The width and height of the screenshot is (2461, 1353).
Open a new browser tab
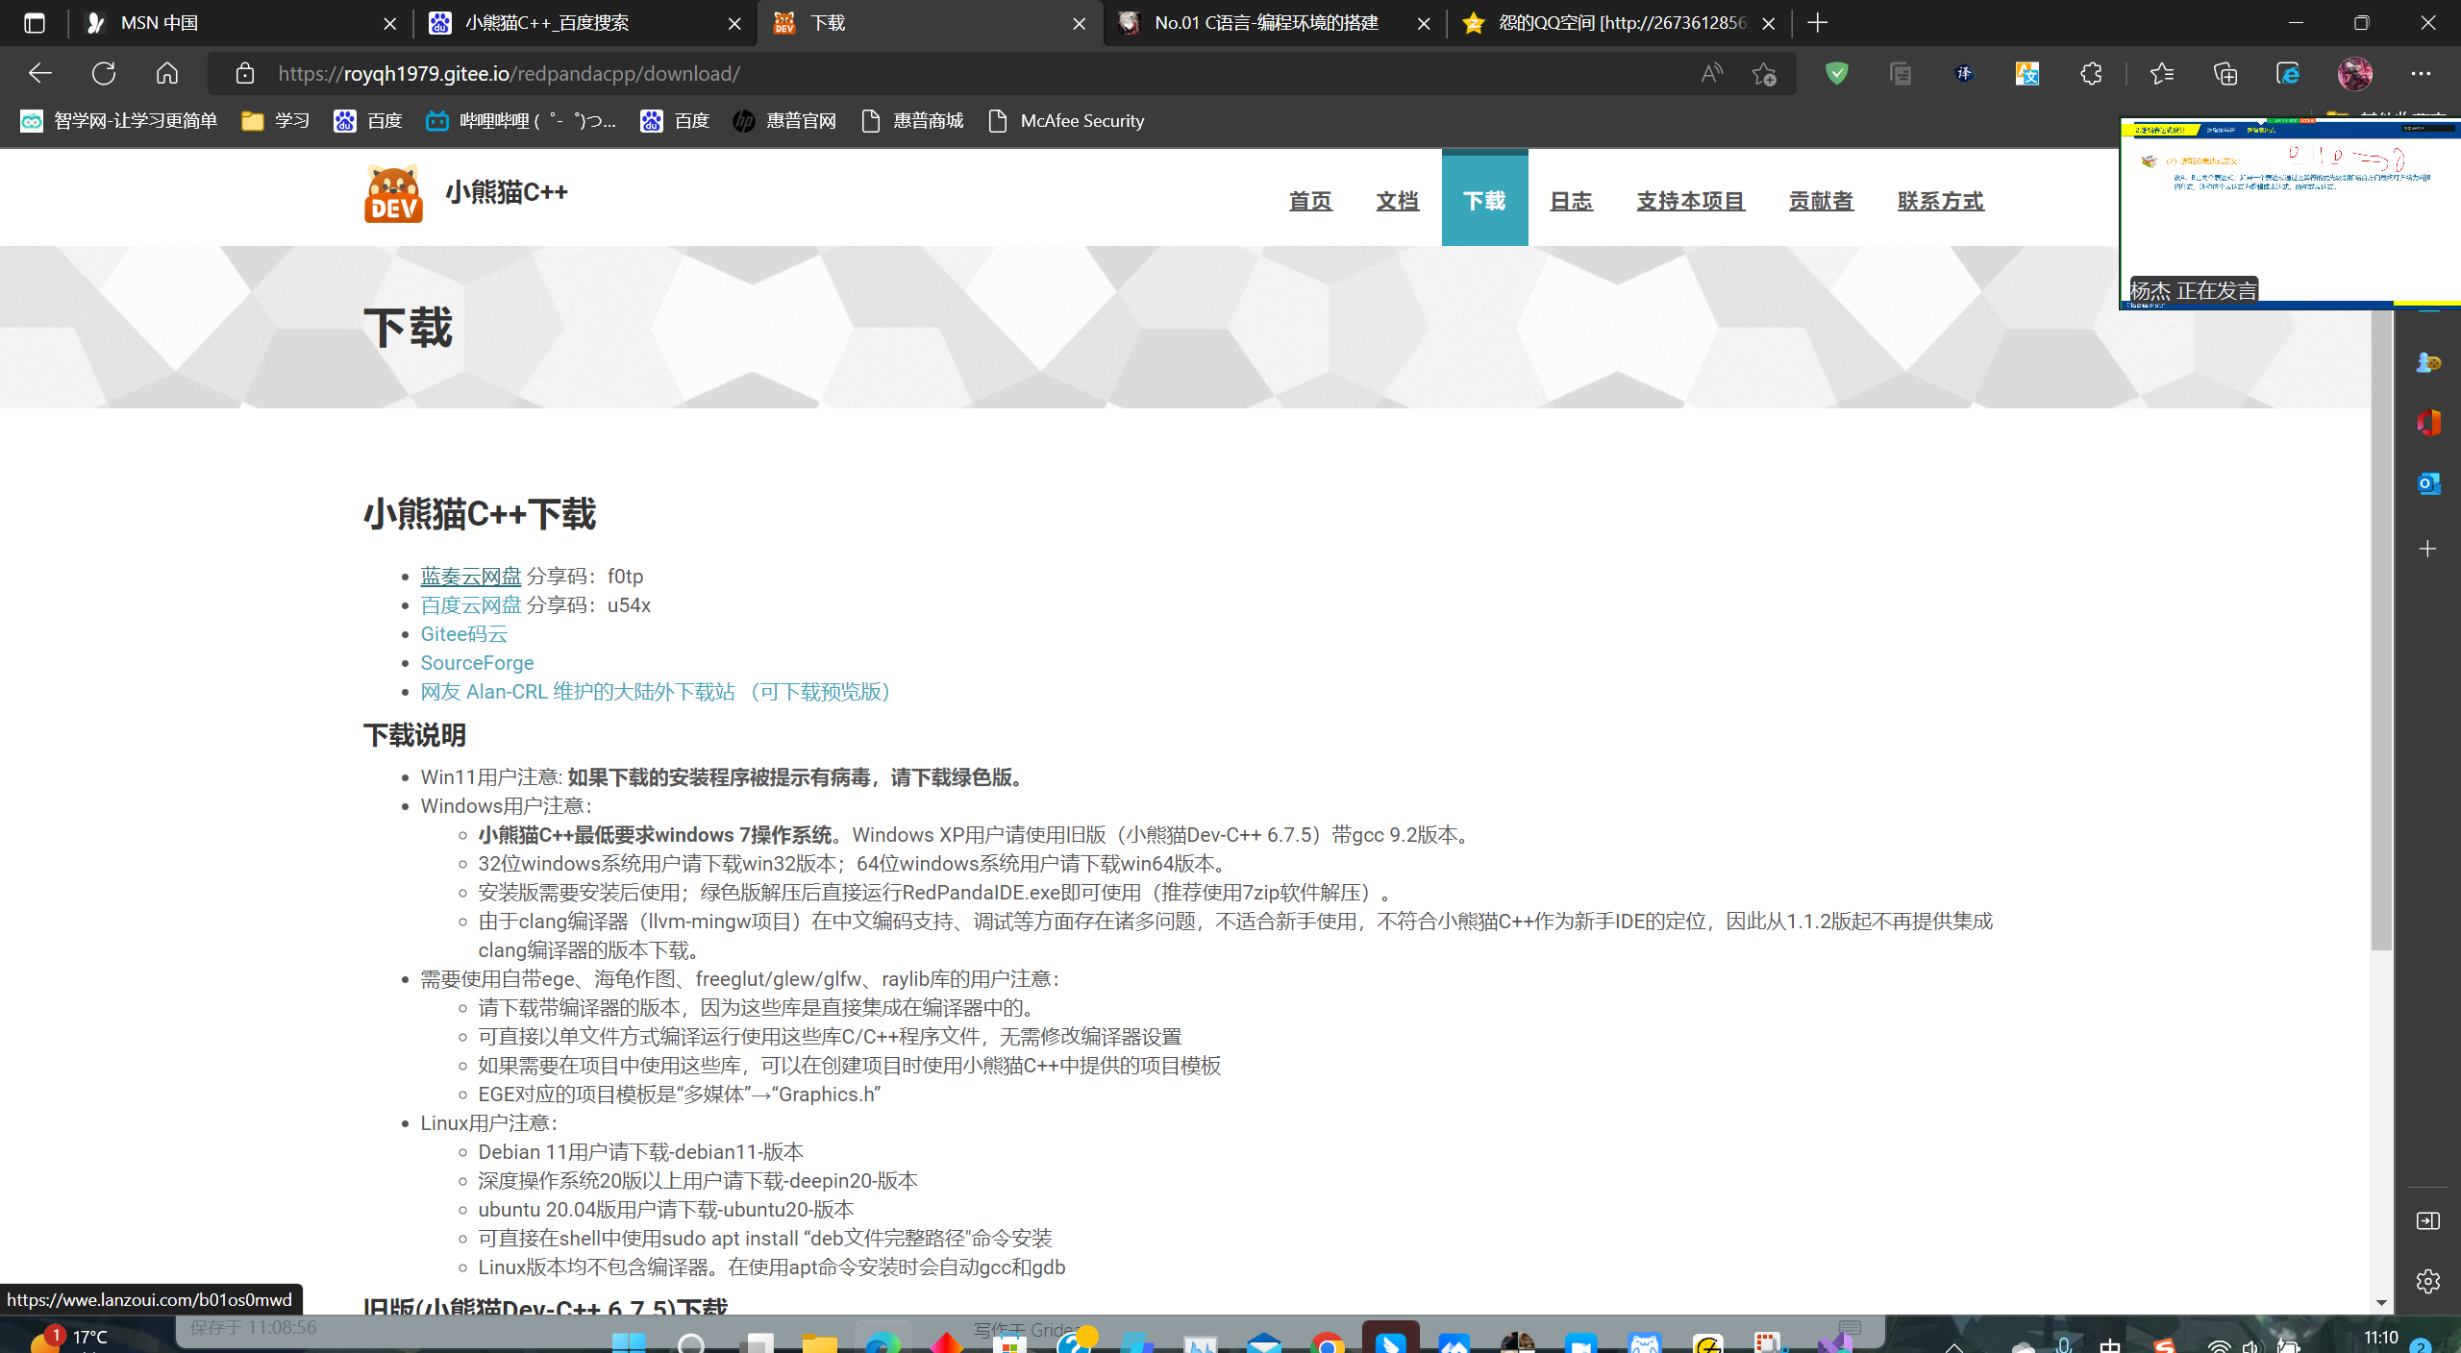[1817, 23]
